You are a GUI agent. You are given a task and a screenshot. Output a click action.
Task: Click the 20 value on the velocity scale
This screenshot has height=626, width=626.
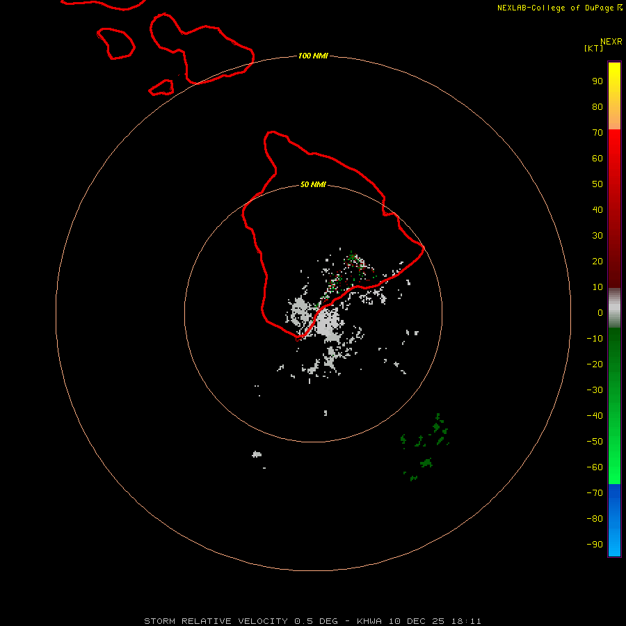coord(597,261)
